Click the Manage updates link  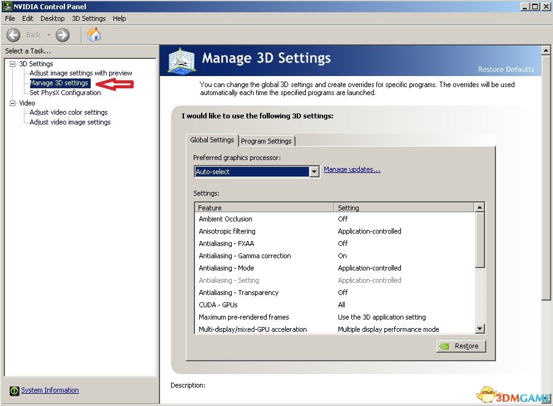pyautogui.click(x=352, y=169)
